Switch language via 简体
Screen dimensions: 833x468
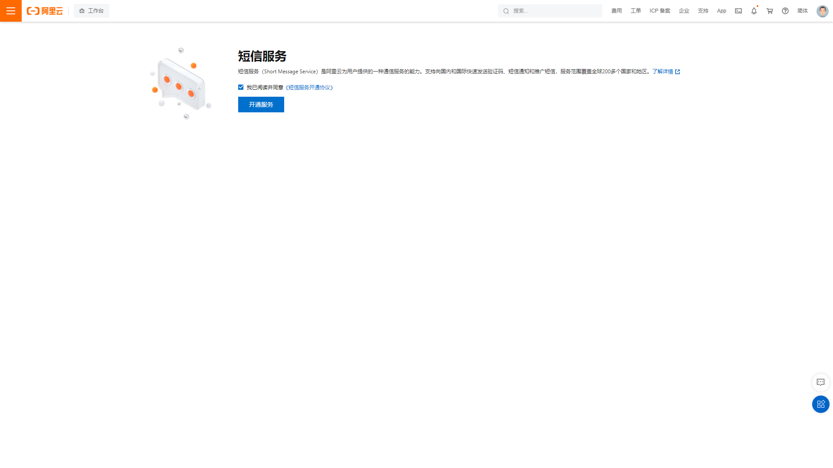pyautogui.click(x=803, y=11)
